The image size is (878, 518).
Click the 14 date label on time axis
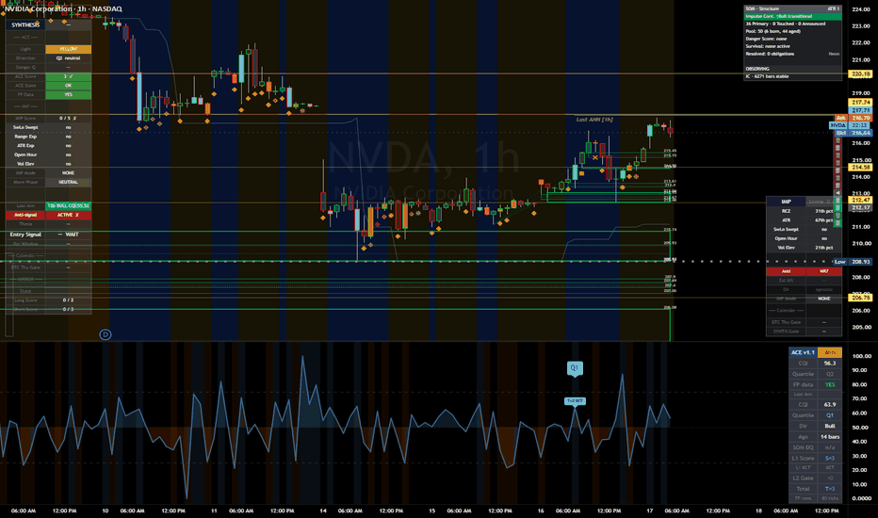point(323,510)
